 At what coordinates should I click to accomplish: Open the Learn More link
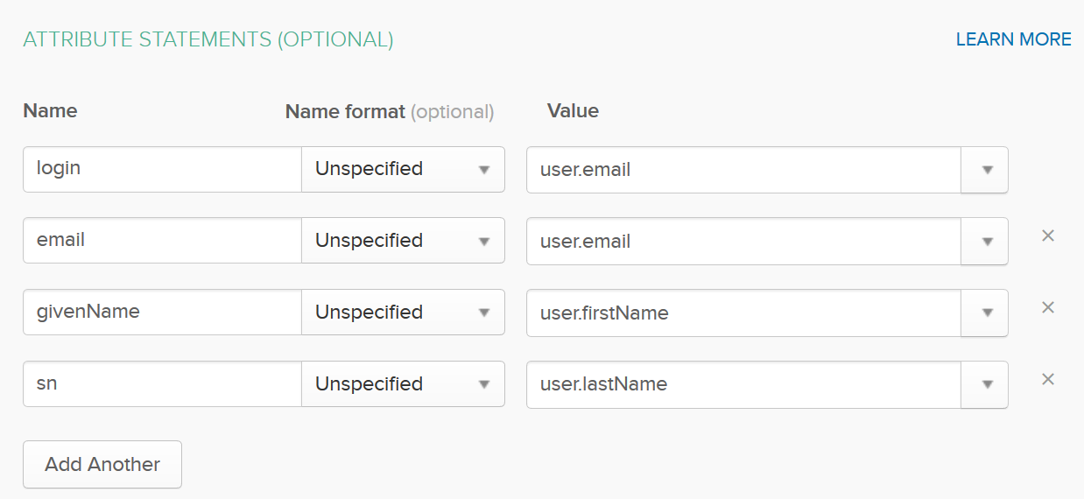[1013, 39]
